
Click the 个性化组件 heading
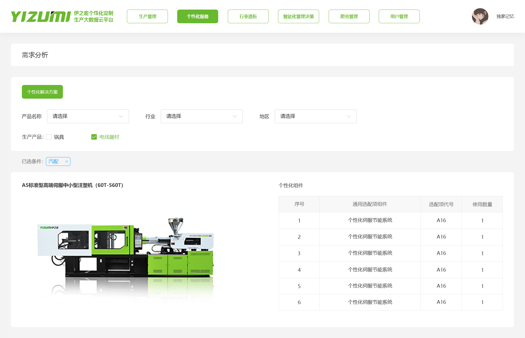tap(291, 186)
